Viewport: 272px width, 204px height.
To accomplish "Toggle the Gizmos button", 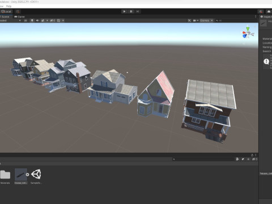I will click(205, 20).
